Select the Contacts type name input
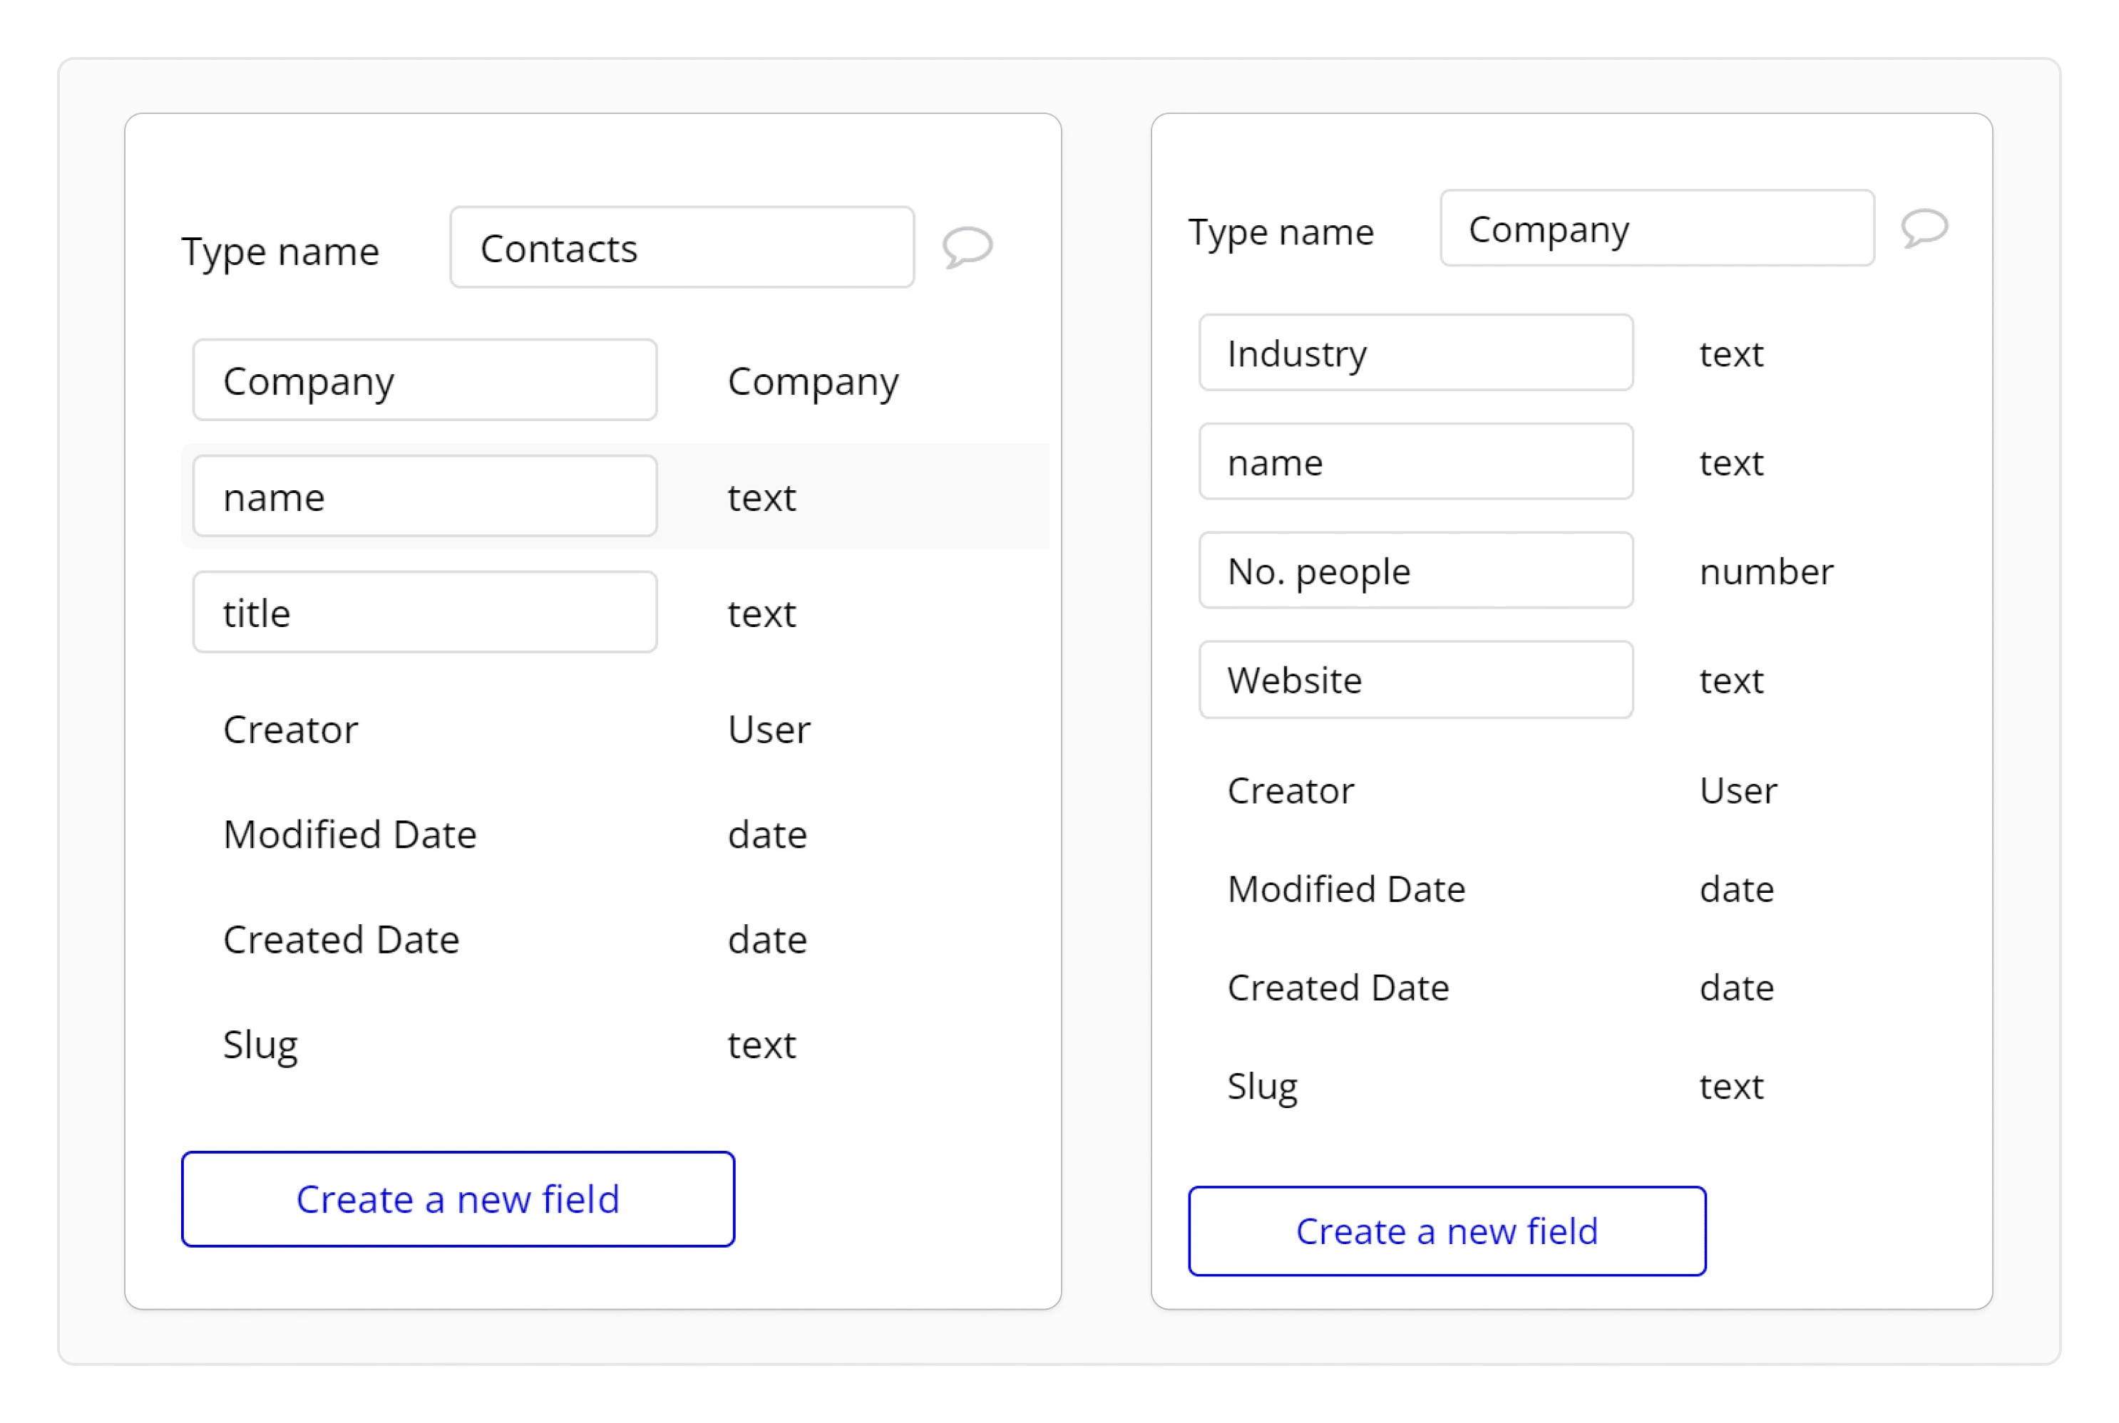Viewport: 2119px width, 1423px height. click(x=682, y=247)
